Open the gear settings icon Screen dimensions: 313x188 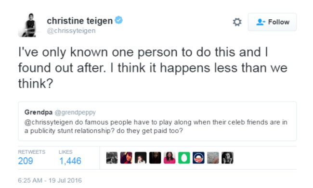237,22
